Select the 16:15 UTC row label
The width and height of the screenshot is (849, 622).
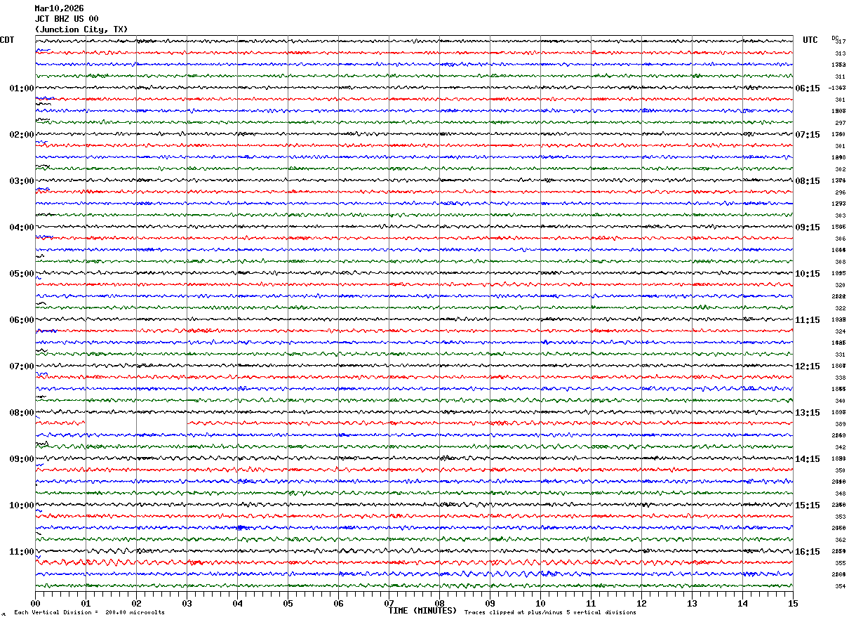click(808, 552)
